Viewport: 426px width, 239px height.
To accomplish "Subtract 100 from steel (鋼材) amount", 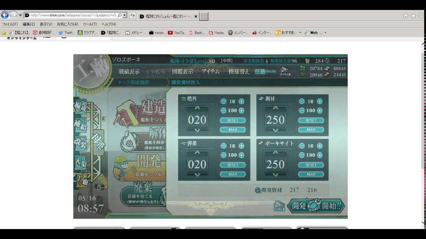I will [x=302, y=111].
